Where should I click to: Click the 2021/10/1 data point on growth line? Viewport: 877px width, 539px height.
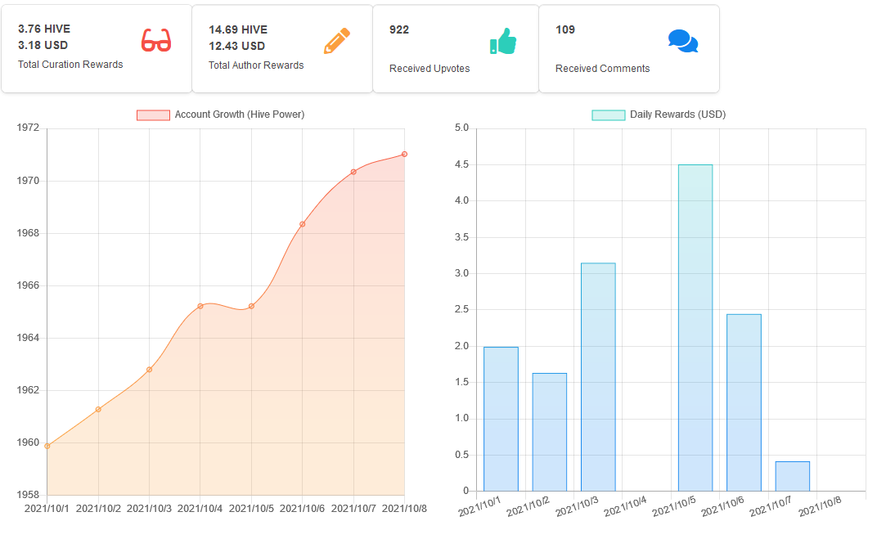point(47,447)
